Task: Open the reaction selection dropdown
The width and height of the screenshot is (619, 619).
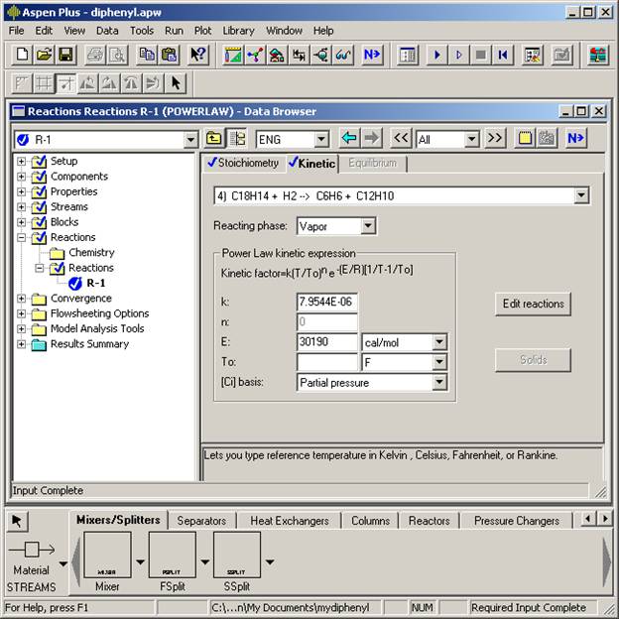Action: click(x=581, y=196)
